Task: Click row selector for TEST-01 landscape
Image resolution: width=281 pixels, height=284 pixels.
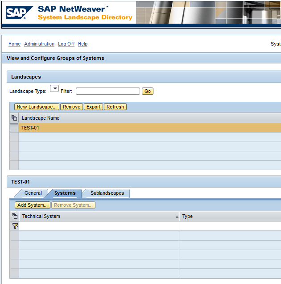Action: coord(14,128)
